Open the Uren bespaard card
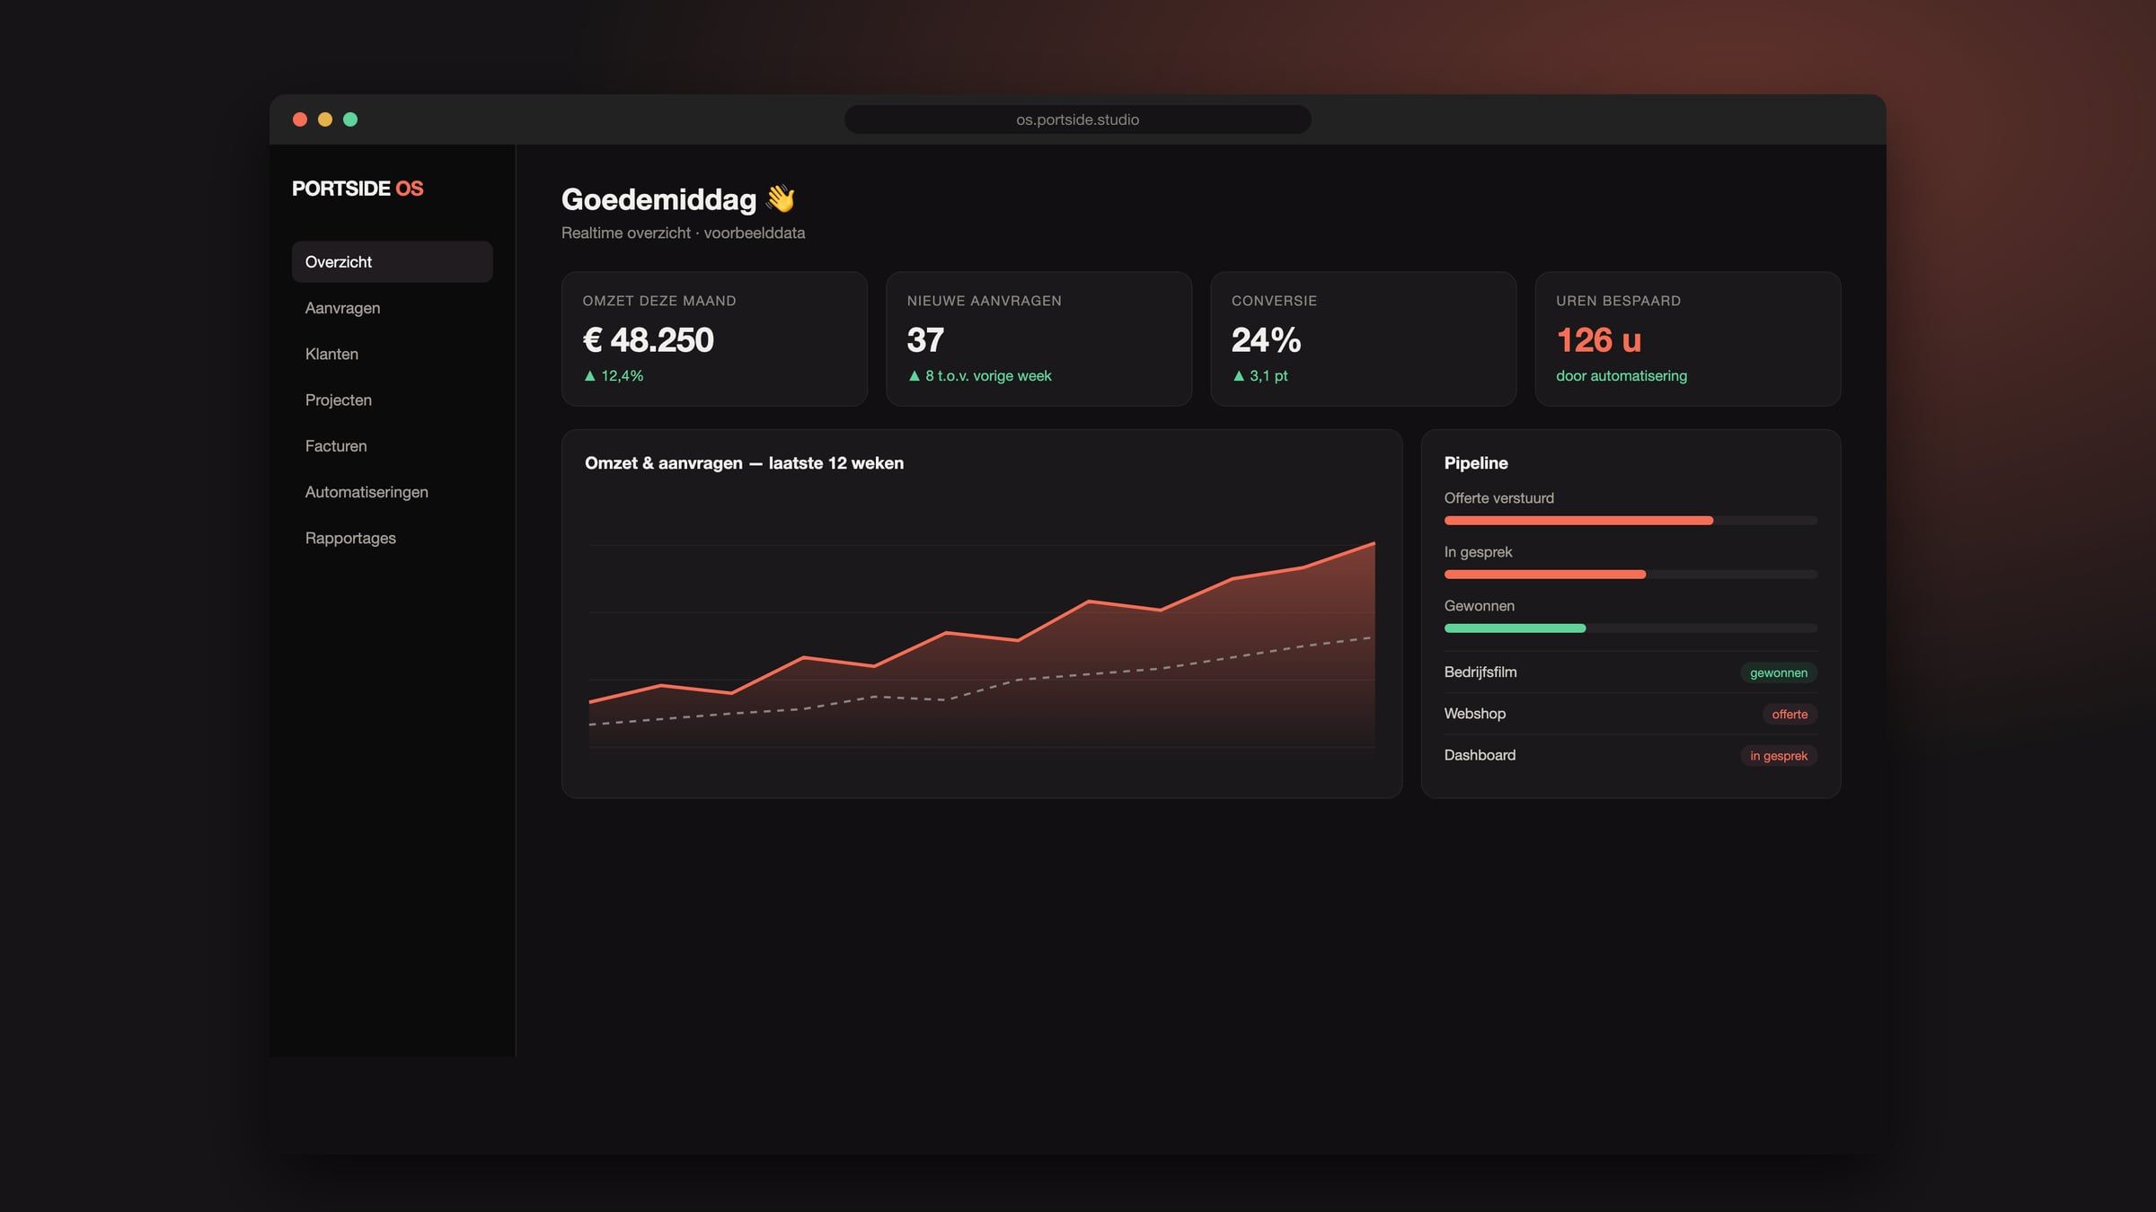Viewport: 2156px width, 1212px height. click(x=1687, y=338)
